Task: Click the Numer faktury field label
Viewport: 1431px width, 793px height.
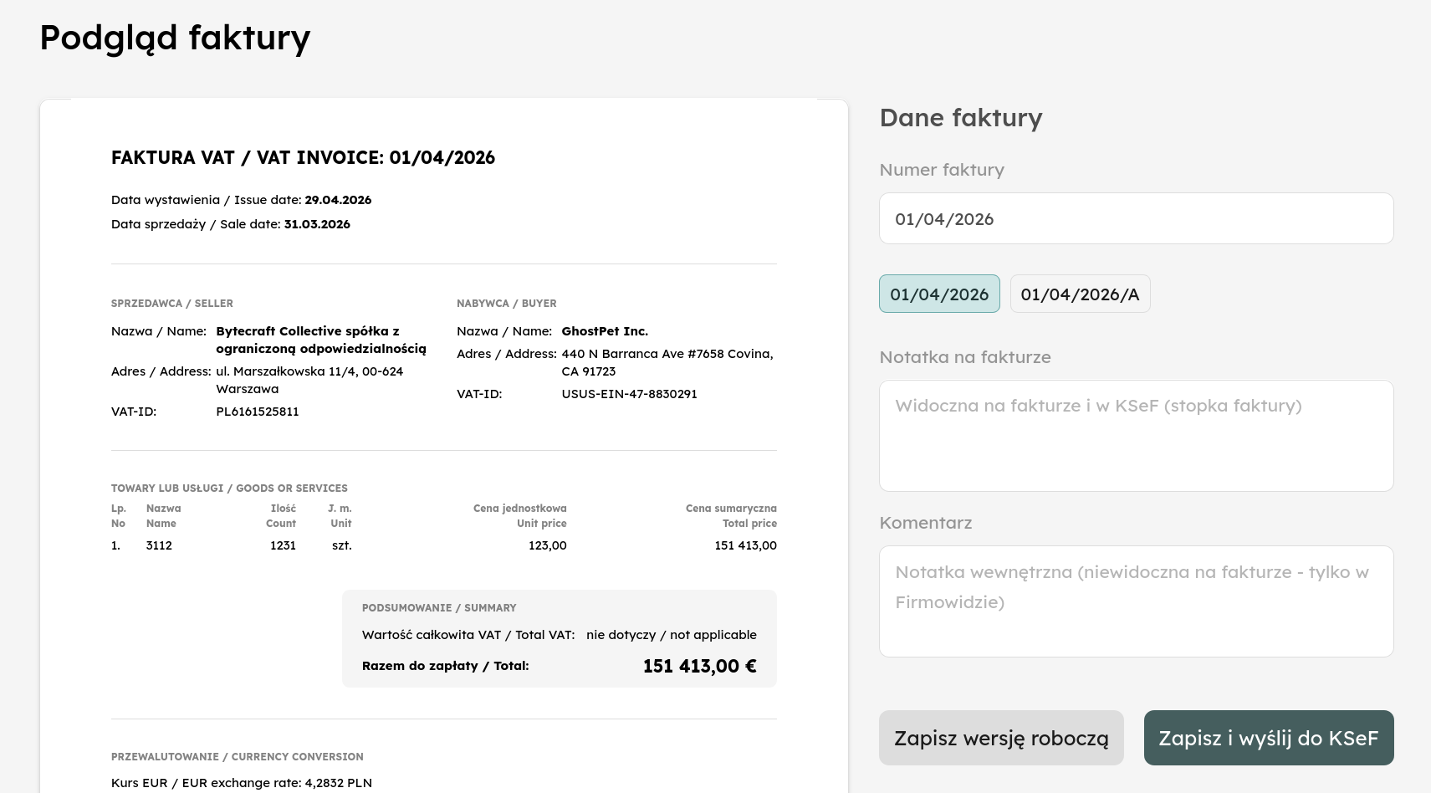Action: point(942,170)
